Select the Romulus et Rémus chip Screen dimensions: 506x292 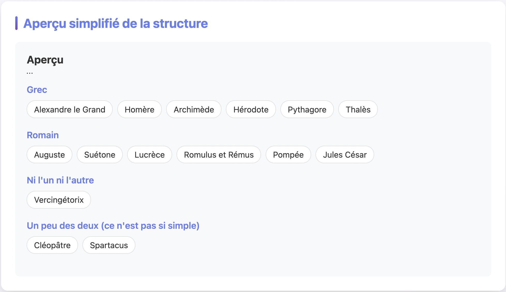tap(219, 155)
